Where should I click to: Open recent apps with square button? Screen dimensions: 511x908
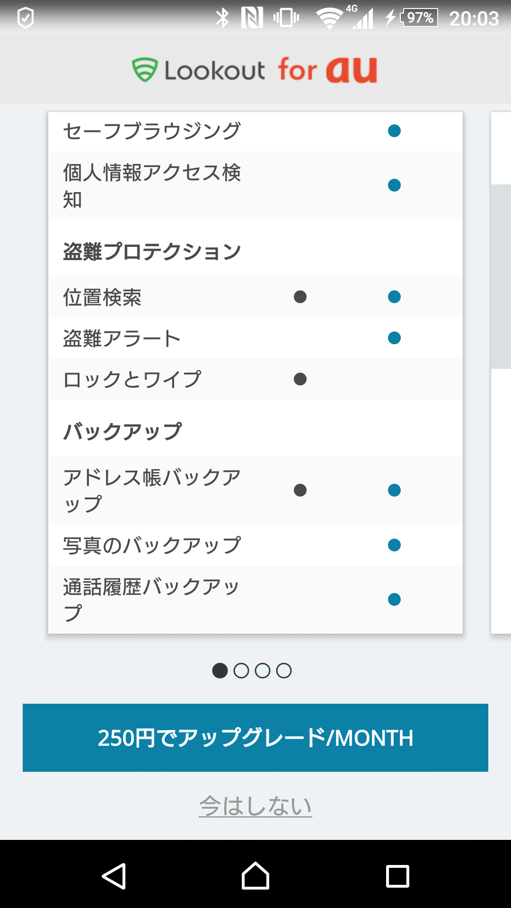pyautogui.click(x=397, y=876)
